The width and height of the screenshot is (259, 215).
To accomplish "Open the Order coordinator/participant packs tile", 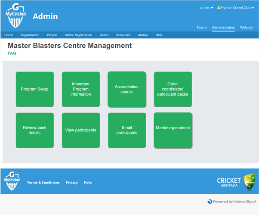I will [173, 89].
